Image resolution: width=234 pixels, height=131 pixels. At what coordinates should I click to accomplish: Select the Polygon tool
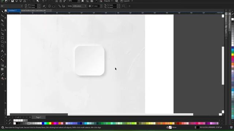click(x=2, y=46)
